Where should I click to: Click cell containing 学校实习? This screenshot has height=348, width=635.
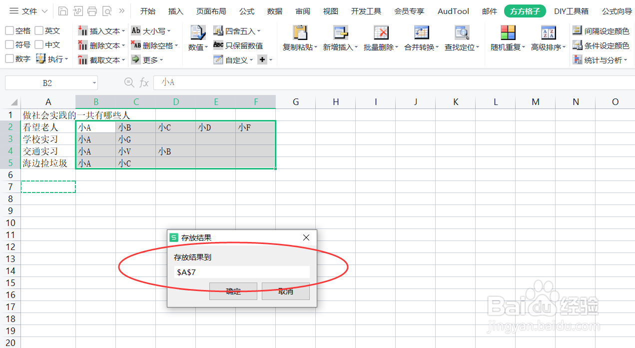[48, 139]
